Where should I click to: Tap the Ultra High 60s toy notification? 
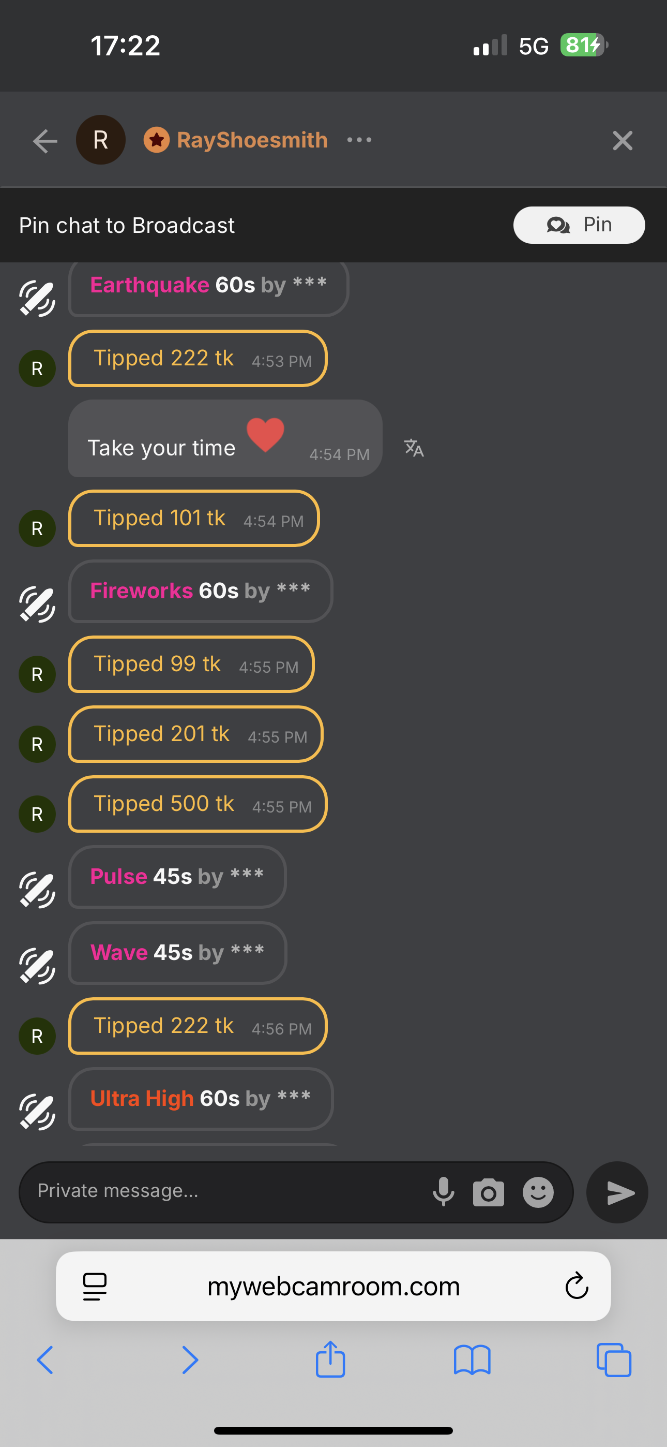pyautogui.click(x=201, y=1098)
